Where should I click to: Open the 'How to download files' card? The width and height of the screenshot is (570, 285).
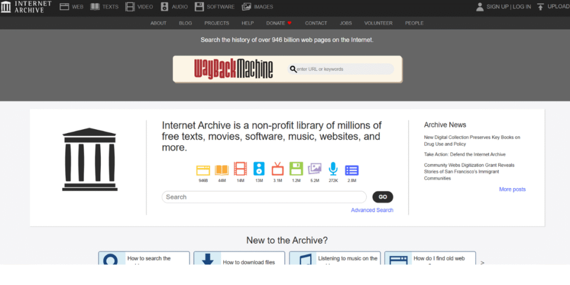click(x=239, y=258)
